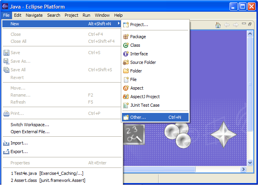Click the Package icon in New submenu
The height and width of the screenshot is (185, 258).
tap(126, 37)
